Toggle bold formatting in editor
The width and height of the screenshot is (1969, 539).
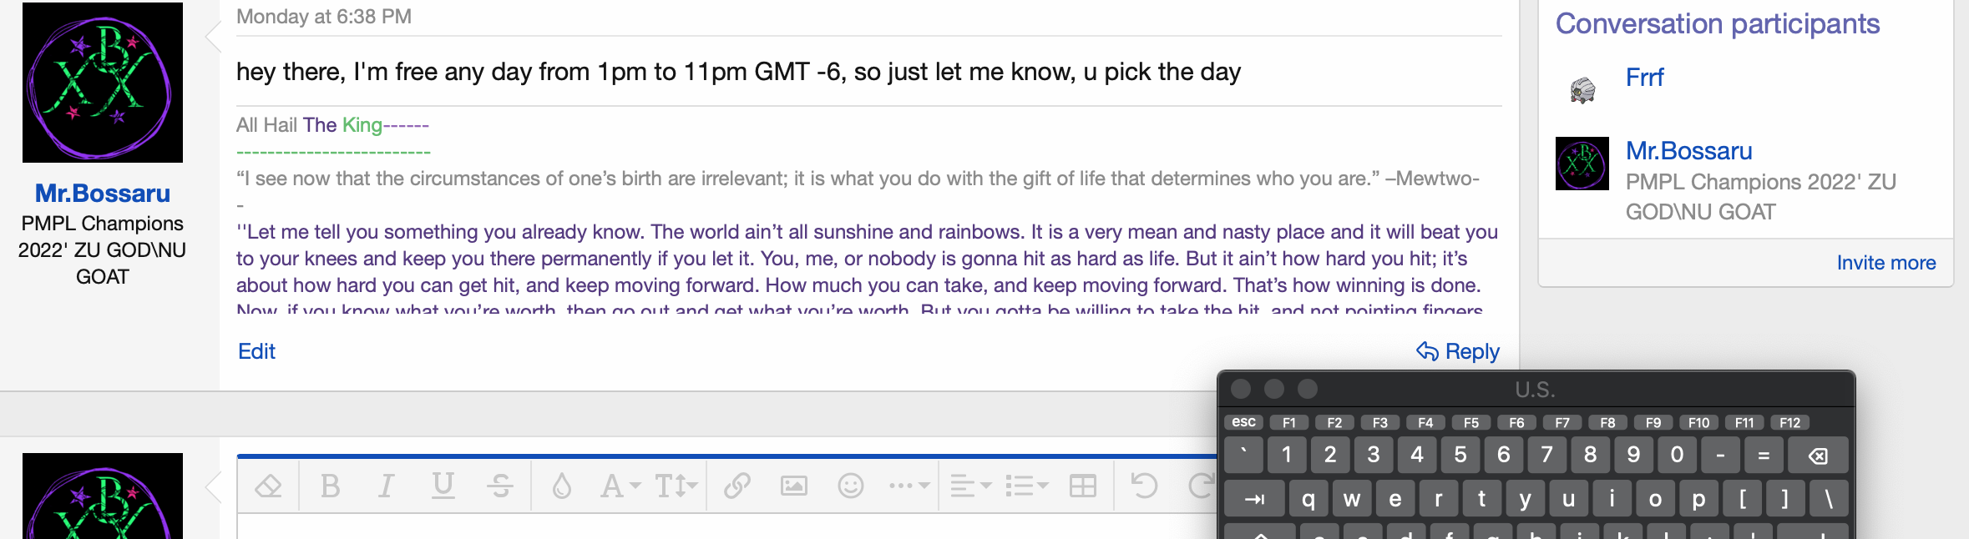[x=331, y=486]
